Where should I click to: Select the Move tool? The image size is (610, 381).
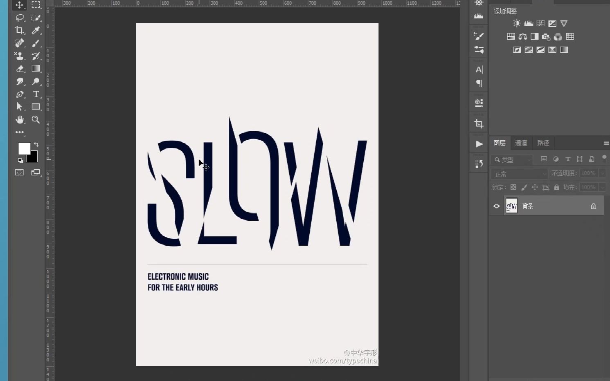(19, 5)
